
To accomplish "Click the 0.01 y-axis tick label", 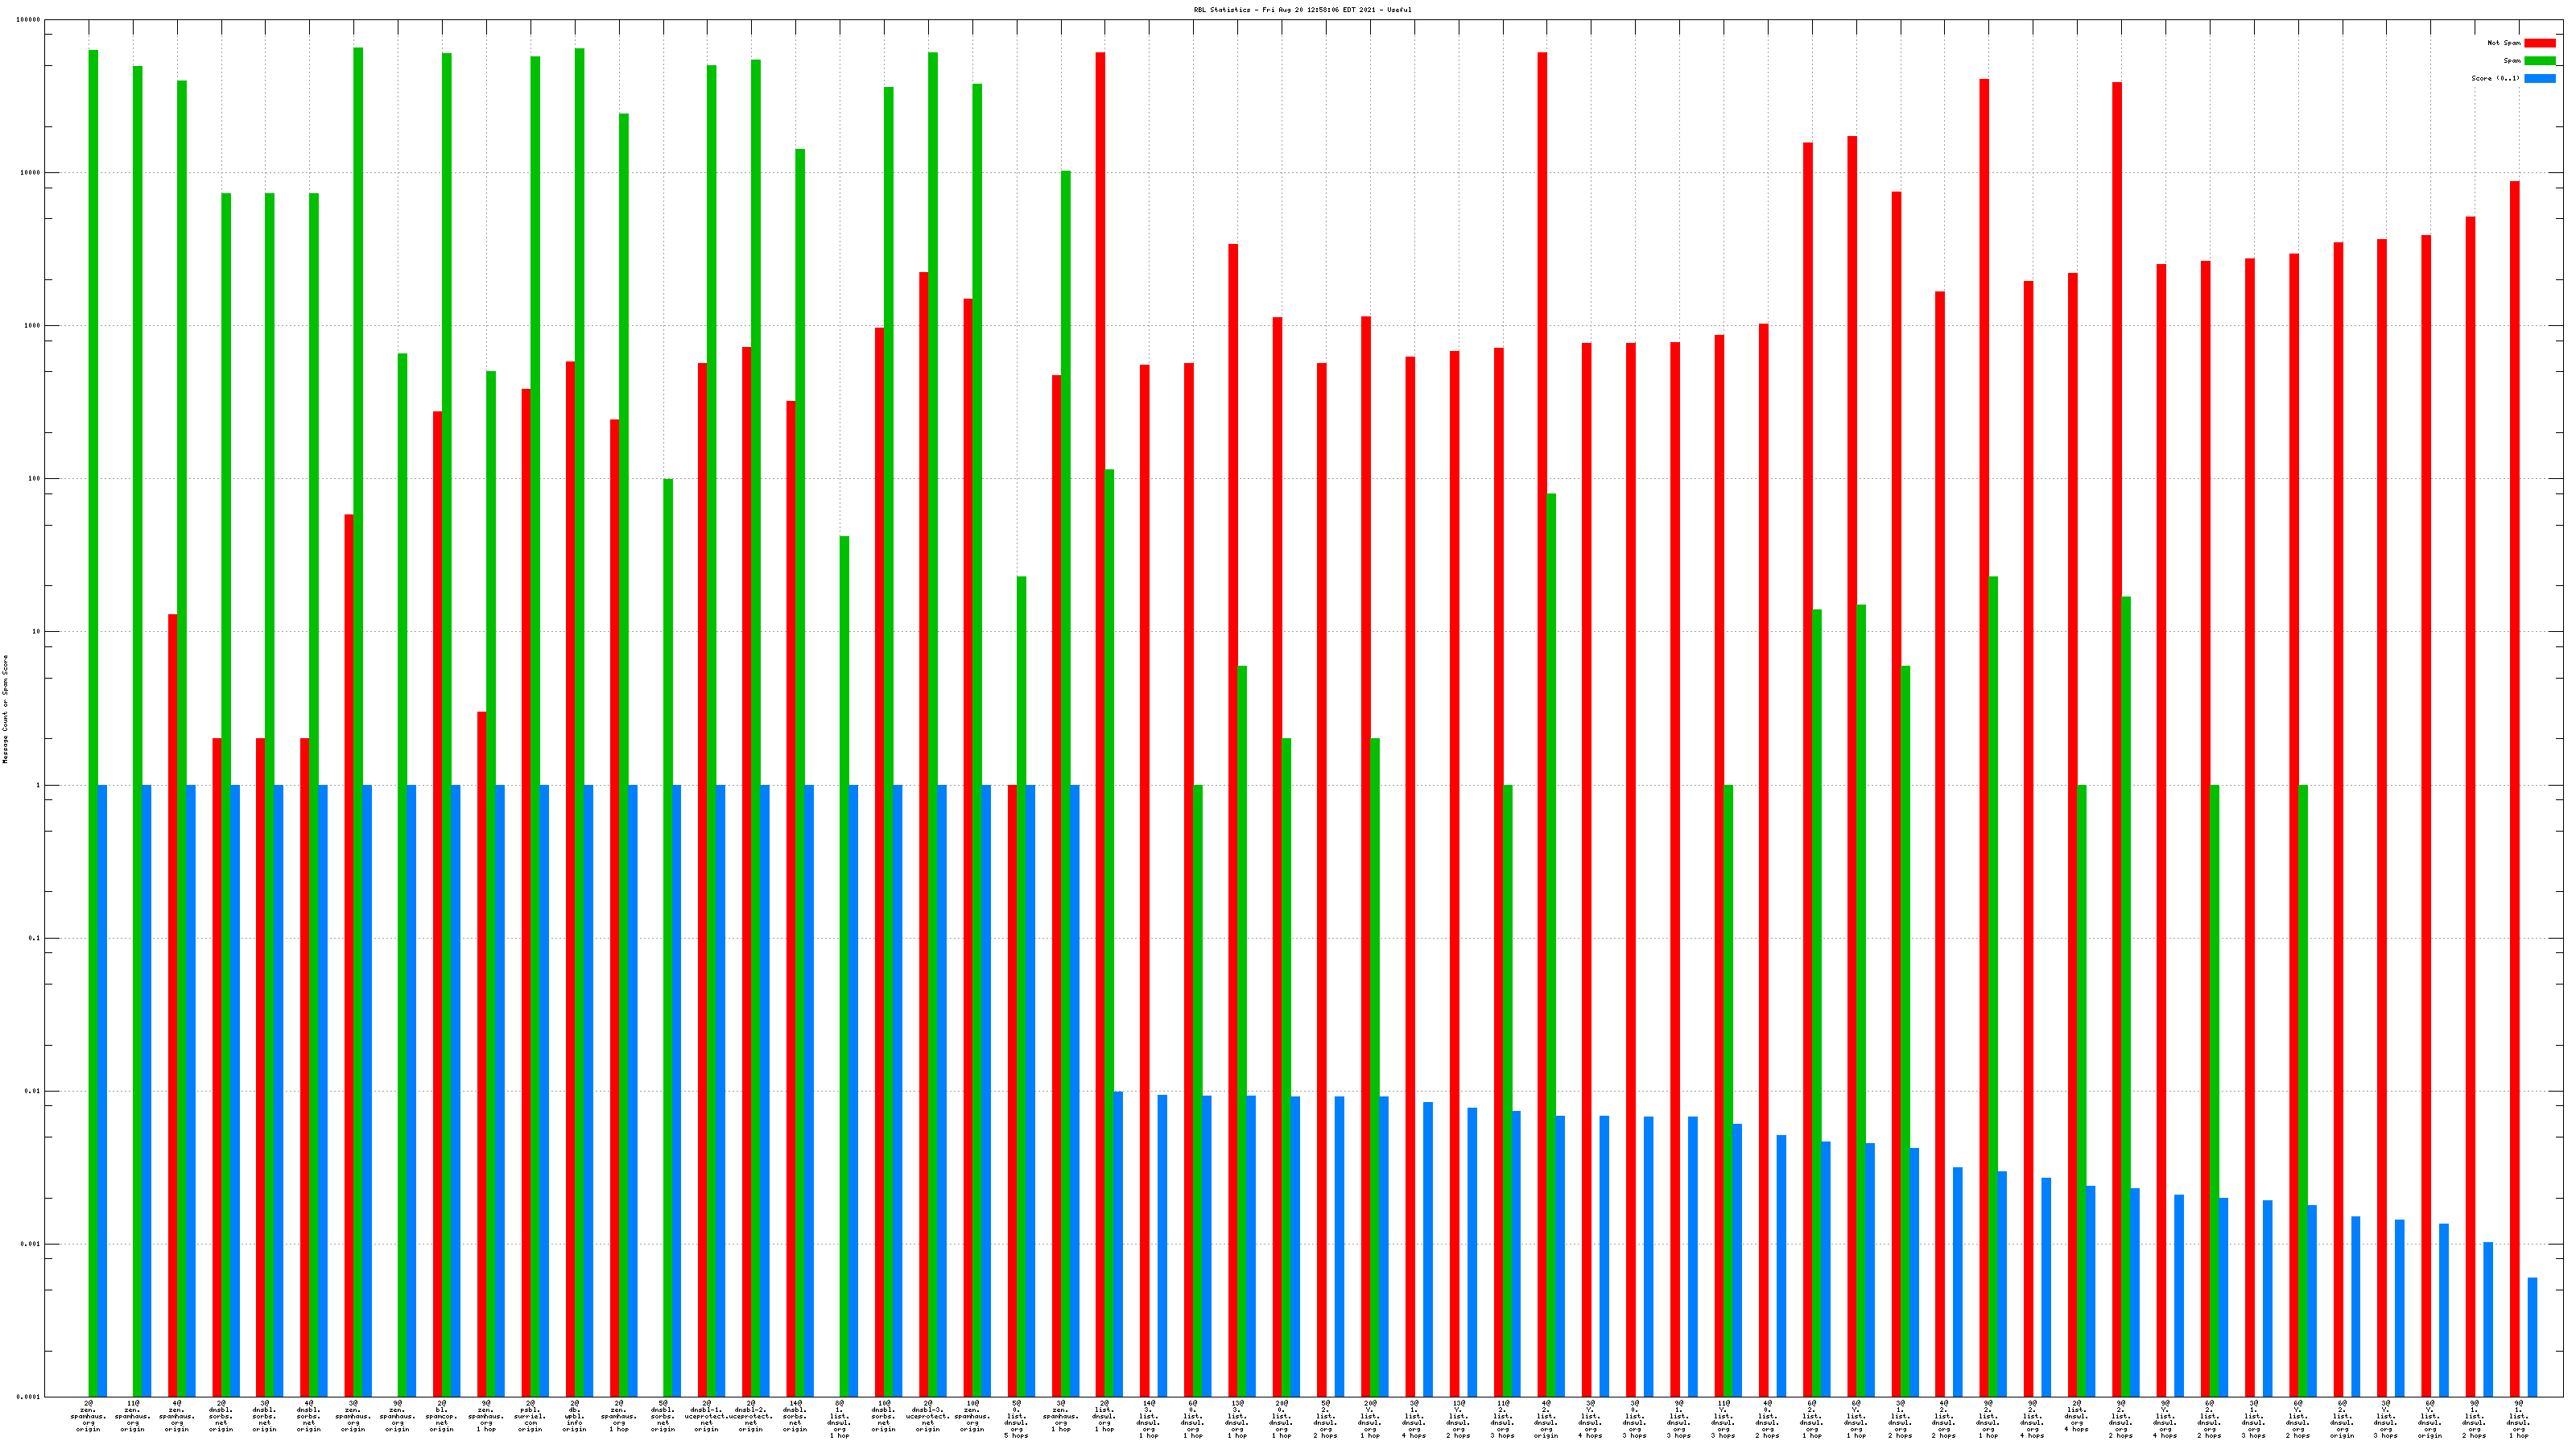I will (32, 1091).
